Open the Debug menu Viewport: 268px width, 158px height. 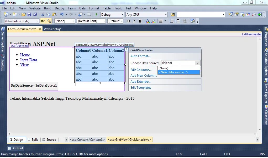pyautogui.click(x=59, y=8)
